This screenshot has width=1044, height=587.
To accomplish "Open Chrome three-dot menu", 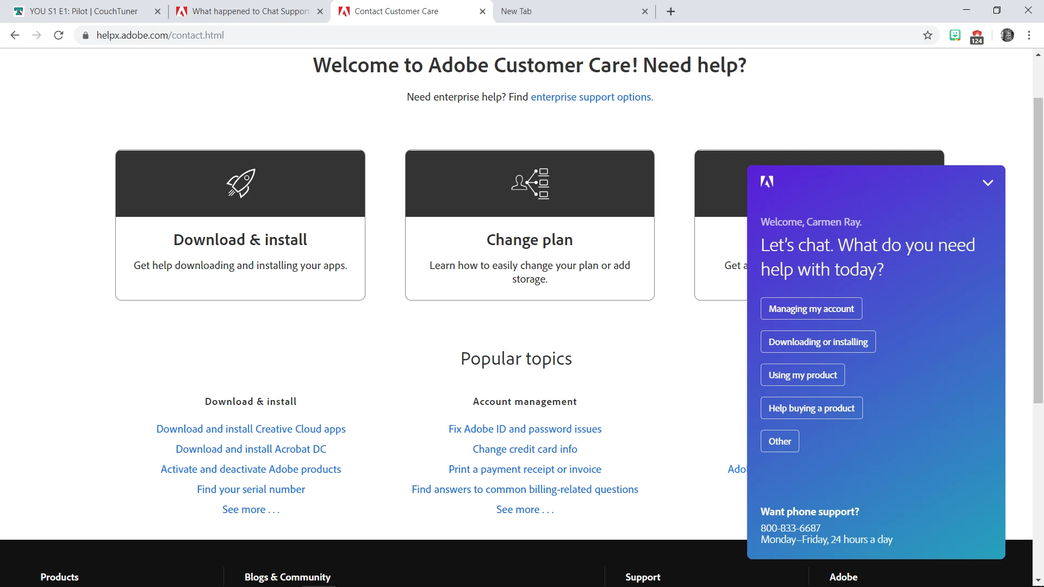I will 1029,35.
